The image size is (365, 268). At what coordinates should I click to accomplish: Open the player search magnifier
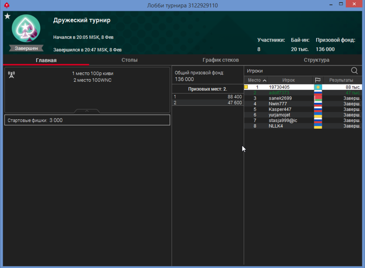point(354,71)
